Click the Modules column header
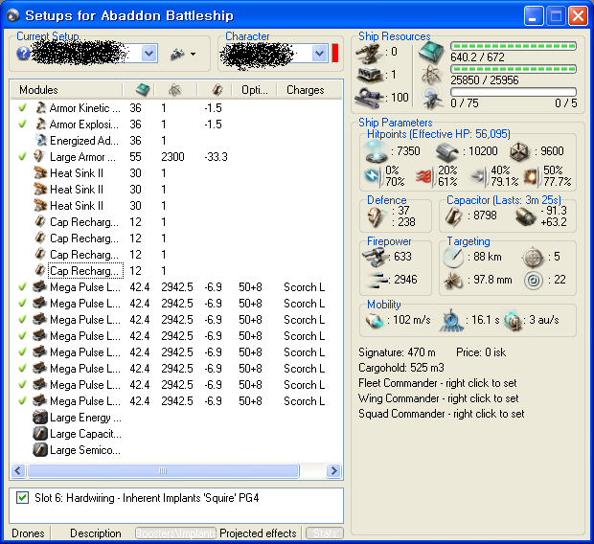The width and height of the screenshot is (594, 544). pyautogui.click(x=38, y=90)
